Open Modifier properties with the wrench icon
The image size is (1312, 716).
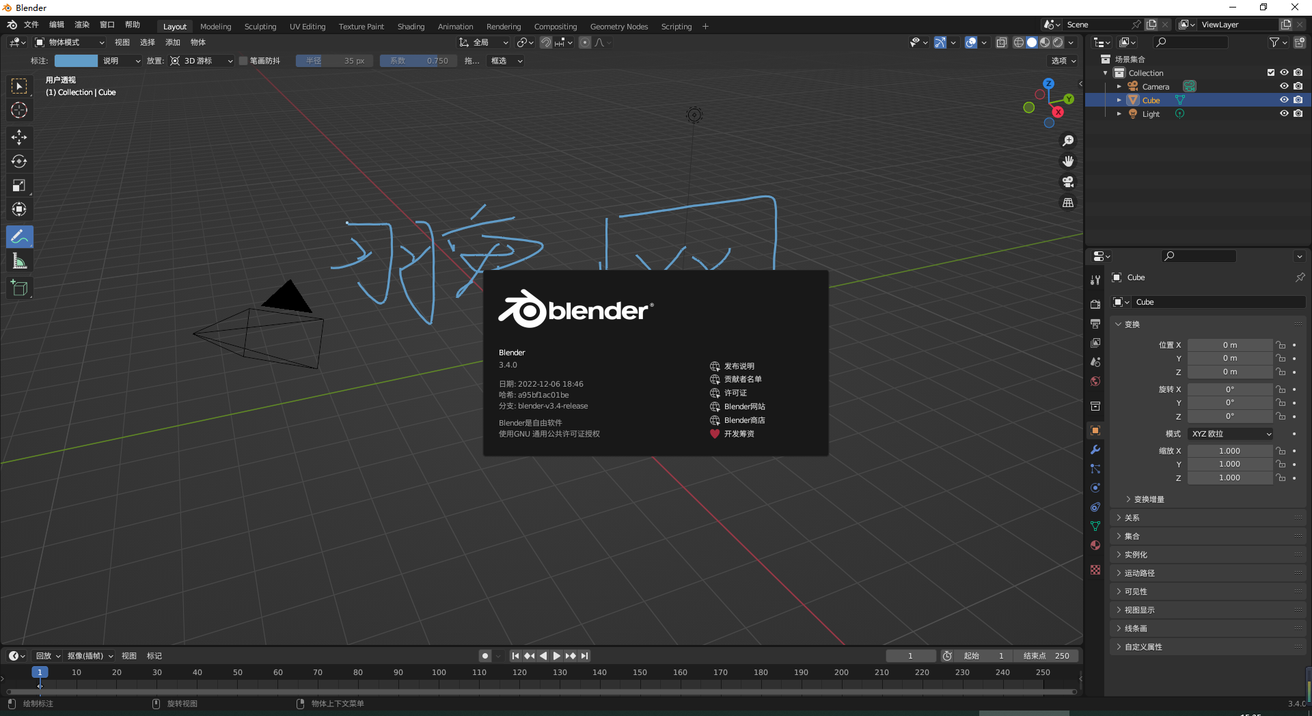pyautogui.click(x=1095, y=450)
